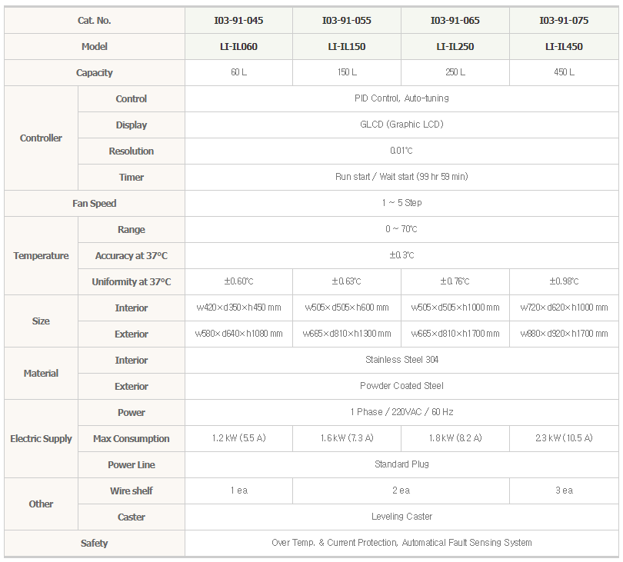The height and width of the screenshot is (562, 623).
Task: Click the ±0.98°C uniformity value
Action: pos(564,281)
